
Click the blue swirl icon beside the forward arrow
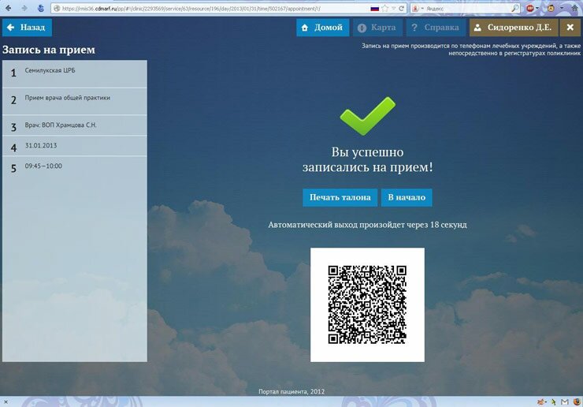coord(41,8)
